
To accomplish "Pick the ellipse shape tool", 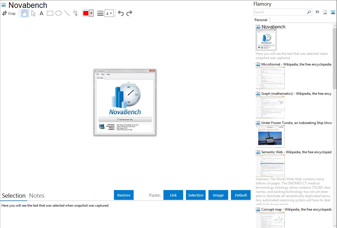I will [x=59, y=13].
